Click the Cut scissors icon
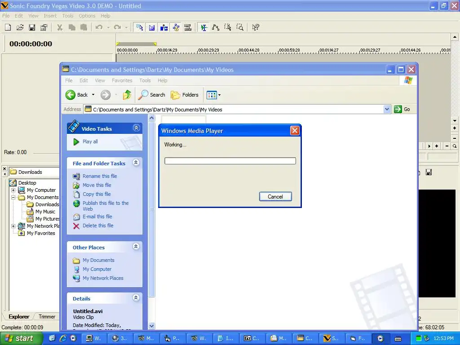This screenshot has height=345, width=460. point(60,27)
